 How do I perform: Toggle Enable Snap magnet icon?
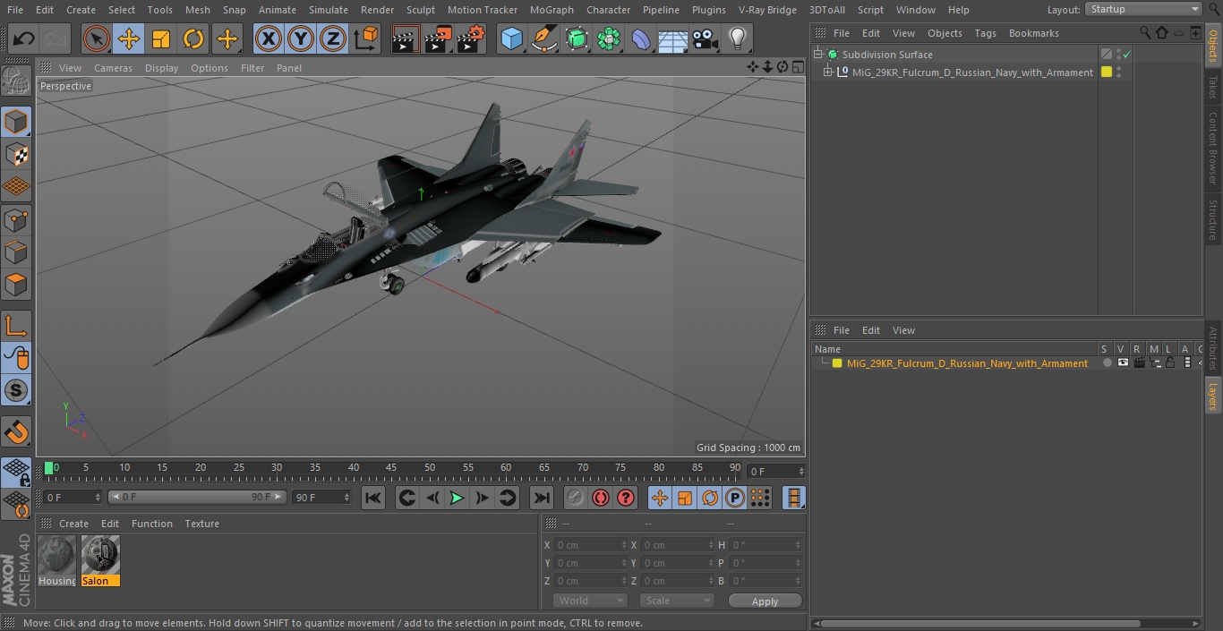pos(16,432)
